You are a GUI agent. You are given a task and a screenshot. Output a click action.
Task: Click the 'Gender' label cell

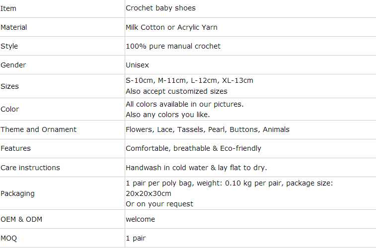coord(13,65)
